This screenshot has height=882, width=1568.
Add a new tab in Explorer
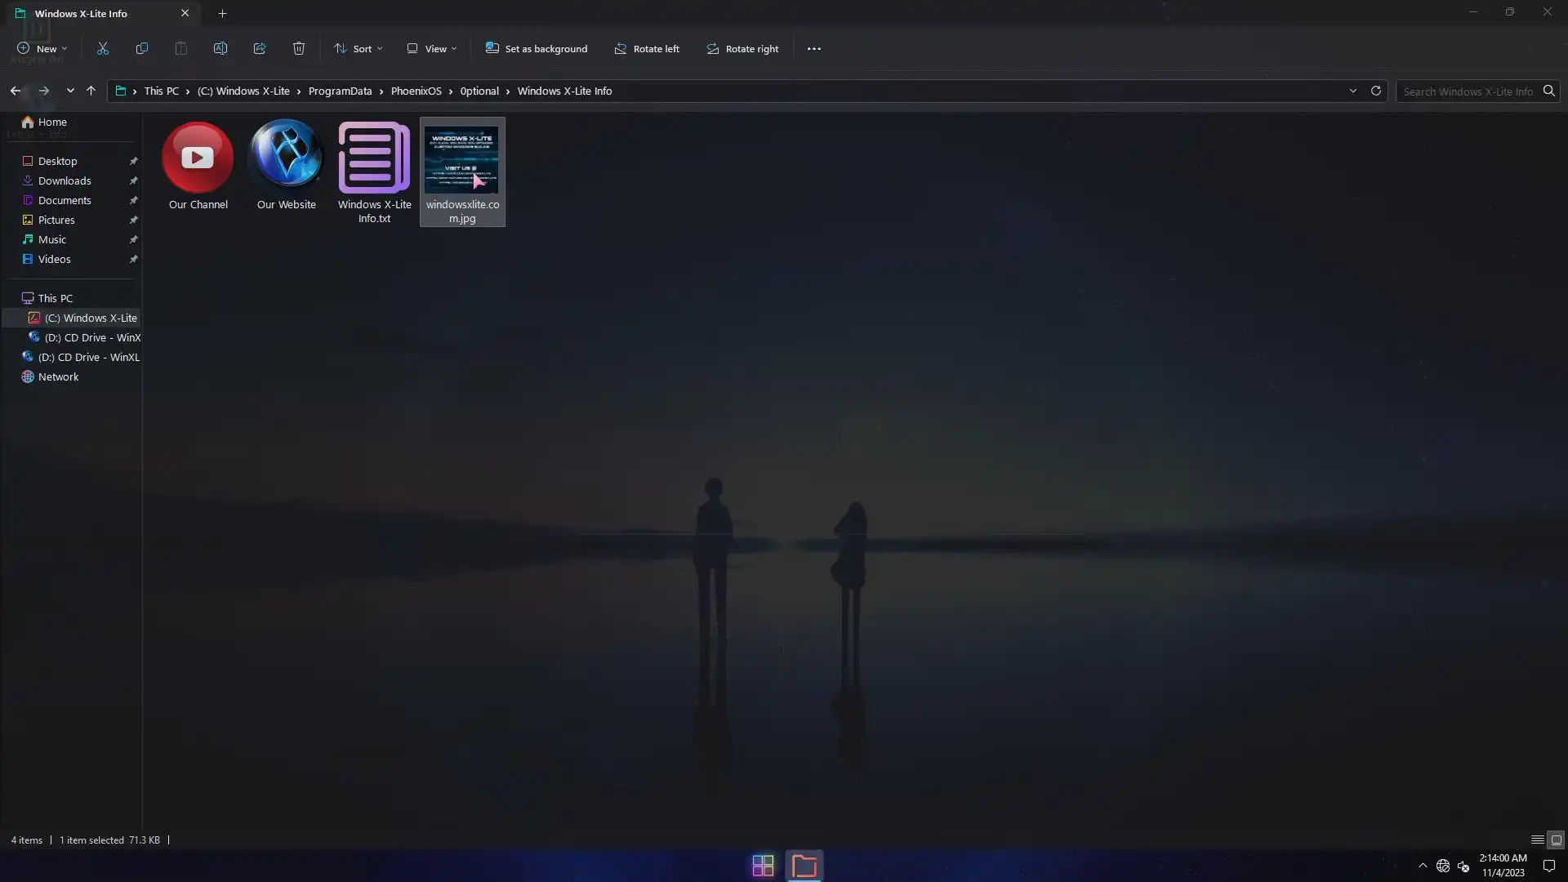[222, 13]
